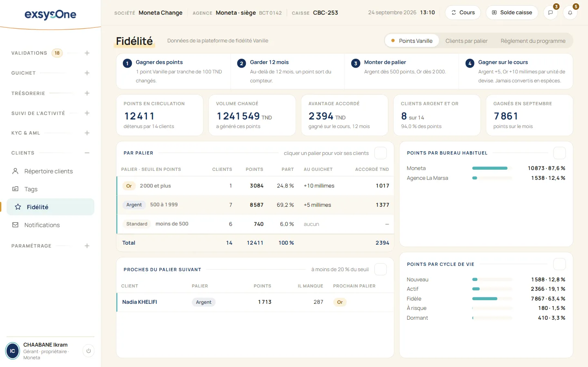Click the Solde caisse button

(512, 13)
